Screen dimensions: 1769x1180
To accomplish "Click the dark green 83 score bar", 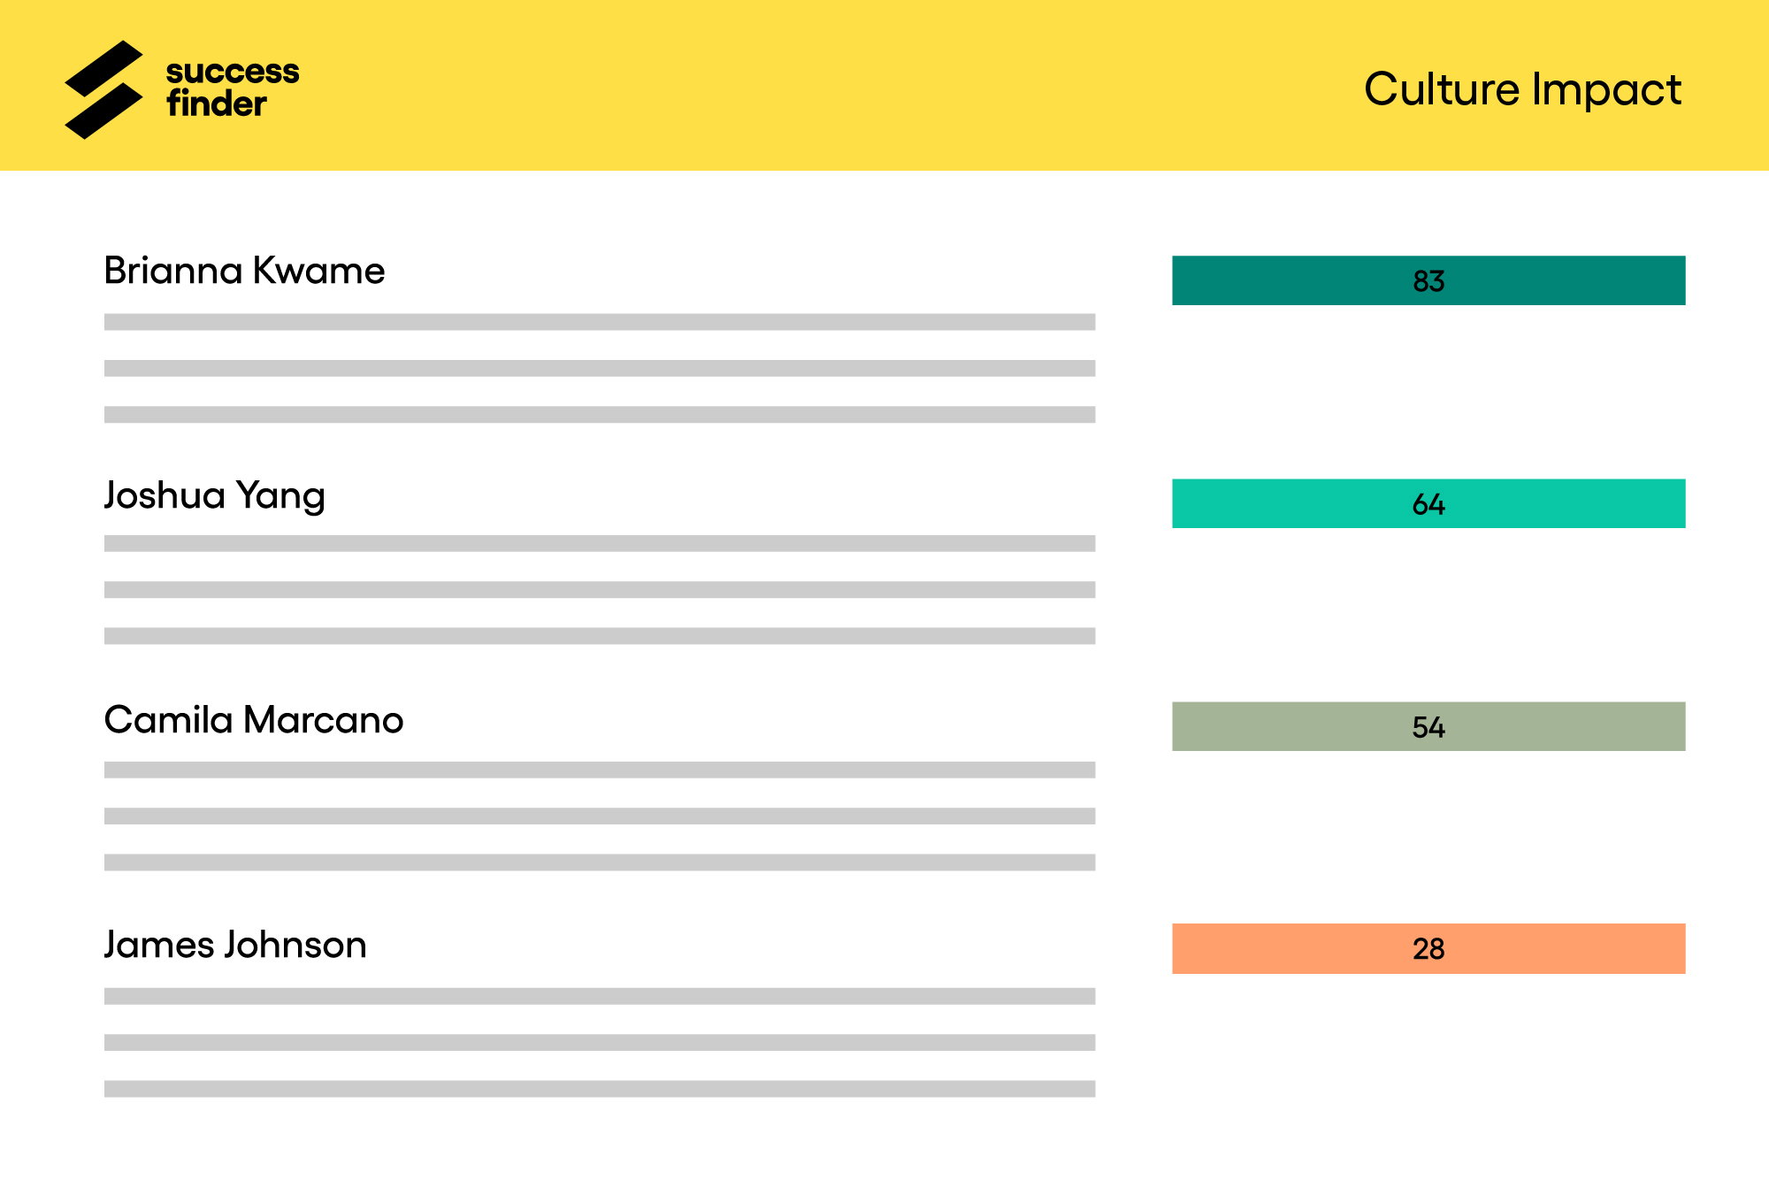I will click(1428, 280).
